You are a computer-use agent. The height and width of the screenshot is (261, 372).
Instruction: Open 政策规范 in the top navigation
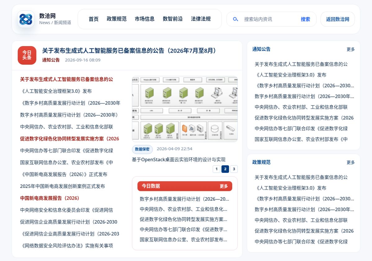point(117,19)
